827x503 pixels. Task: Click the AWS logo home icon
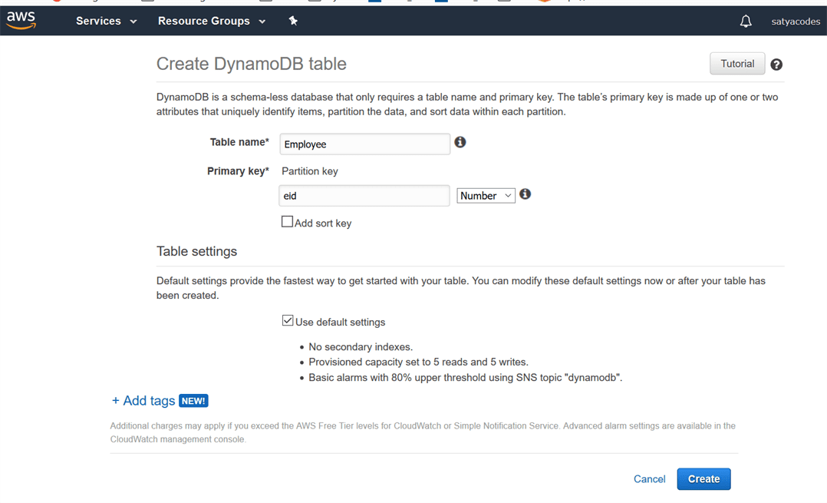point(21,21)
